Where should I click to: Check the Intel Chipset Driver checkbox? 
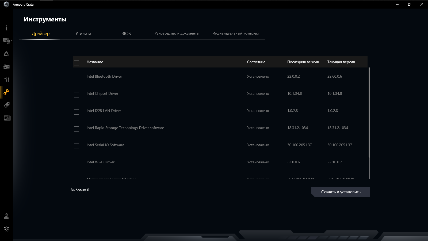[x=77, y=95]
